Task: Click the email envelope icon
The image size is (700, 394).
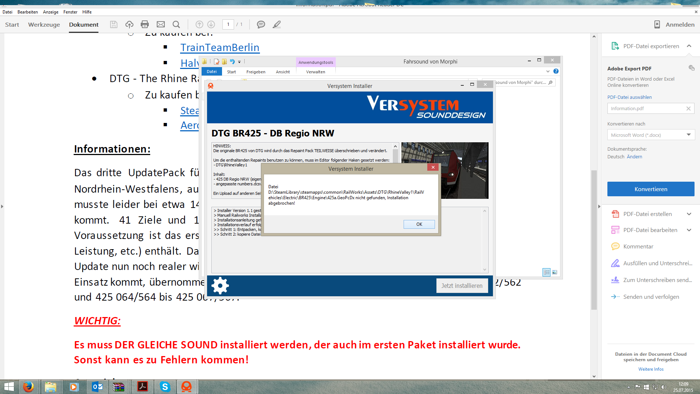Action: 161,24
